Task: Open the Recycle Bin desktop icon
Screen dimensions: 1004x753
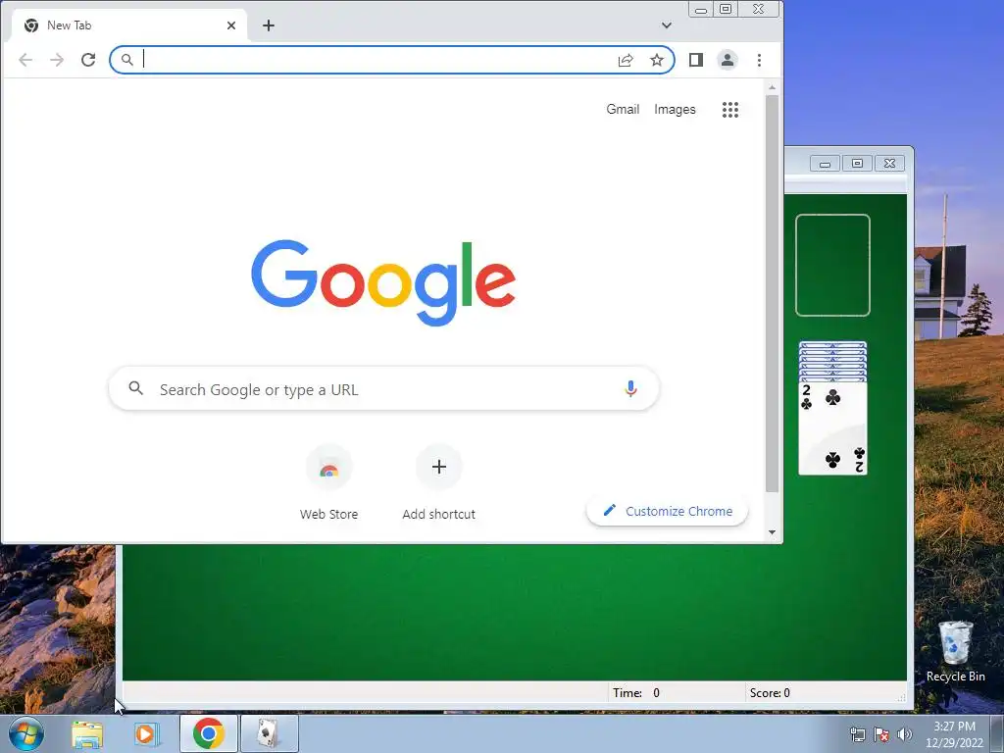Action: click(955, 652)
